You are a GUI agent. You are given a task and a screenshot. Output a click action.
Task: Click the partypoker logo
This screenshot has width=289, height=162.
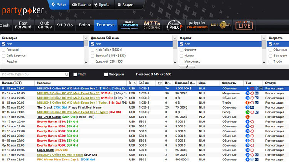click(x=23, y=11)
